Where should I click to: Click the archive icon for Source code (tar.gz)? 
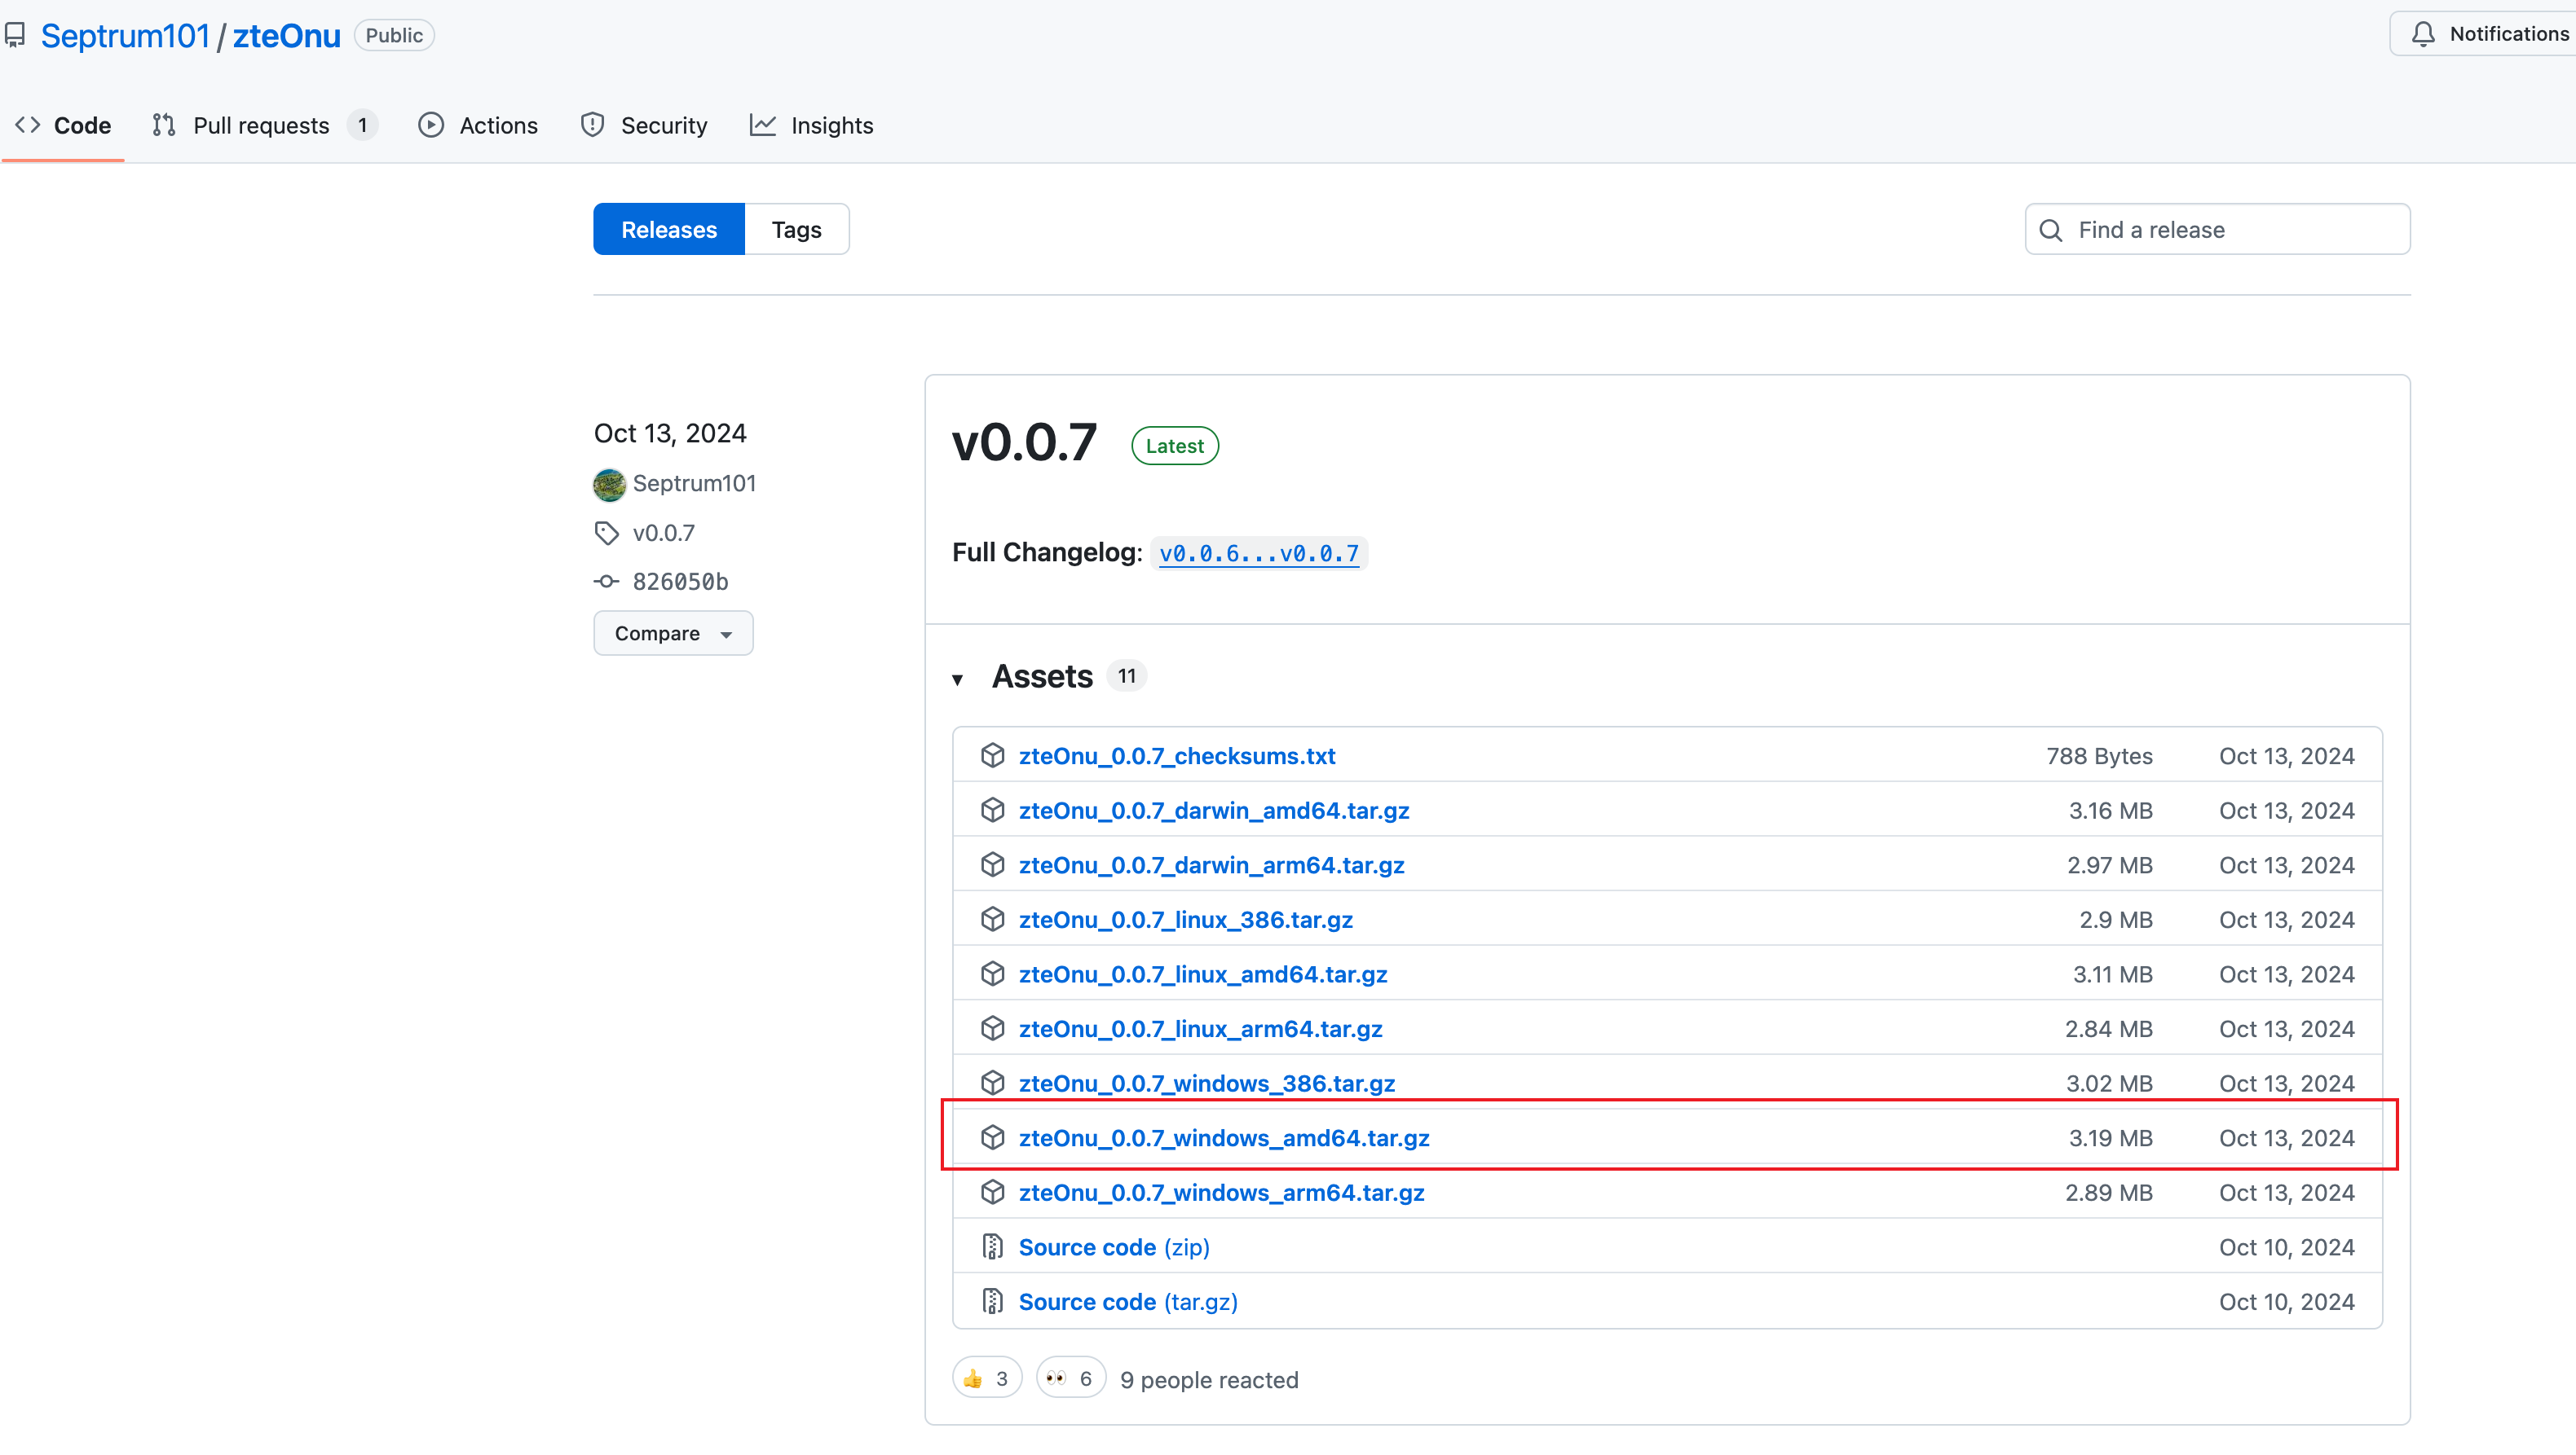(x=993, y=1302)
